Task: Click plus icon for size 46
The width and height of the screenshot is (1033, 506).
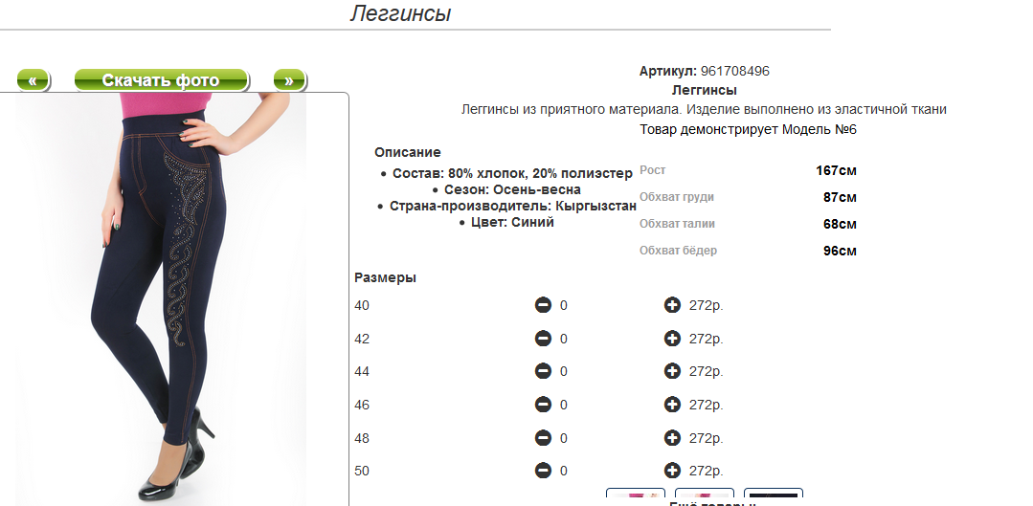Action: click(672, 405)
